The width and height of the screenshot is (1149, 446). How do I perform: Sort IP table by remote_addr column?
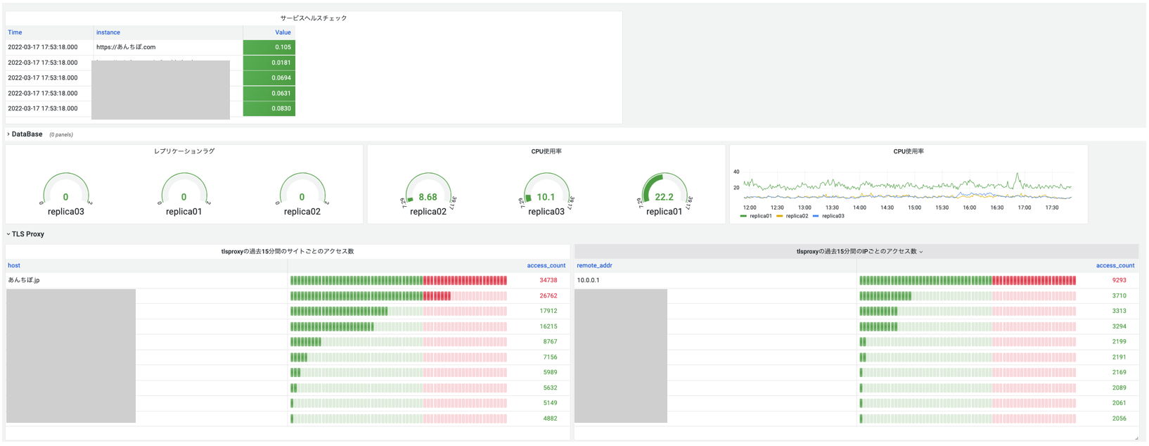pos(594,265)
